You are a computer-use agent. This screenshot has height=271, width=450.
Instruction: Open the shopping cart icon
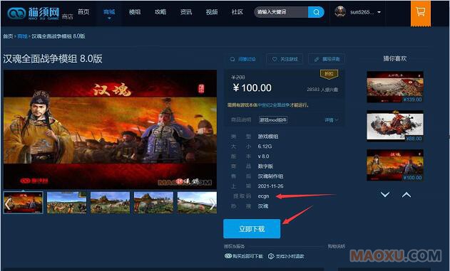click(x=421, y=12)
